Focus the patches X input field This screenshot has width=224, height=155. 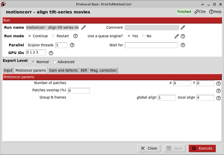[182, 83]
